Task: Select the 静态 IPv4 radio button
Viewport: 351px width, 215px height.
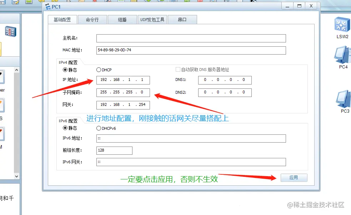Action: tap(65, 70)
